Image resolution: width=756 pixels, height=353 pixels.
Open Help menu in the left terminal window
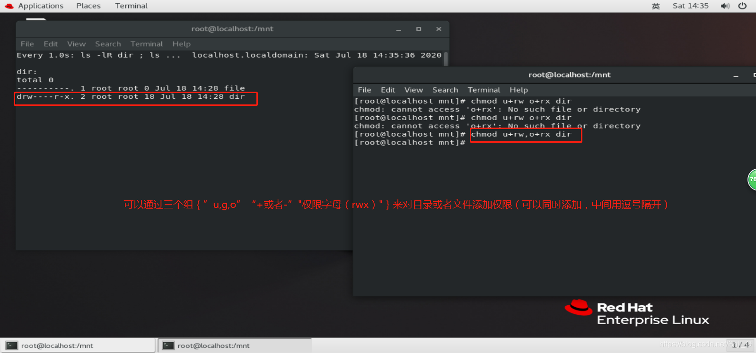pyautogui.click(x=181, y=44)
